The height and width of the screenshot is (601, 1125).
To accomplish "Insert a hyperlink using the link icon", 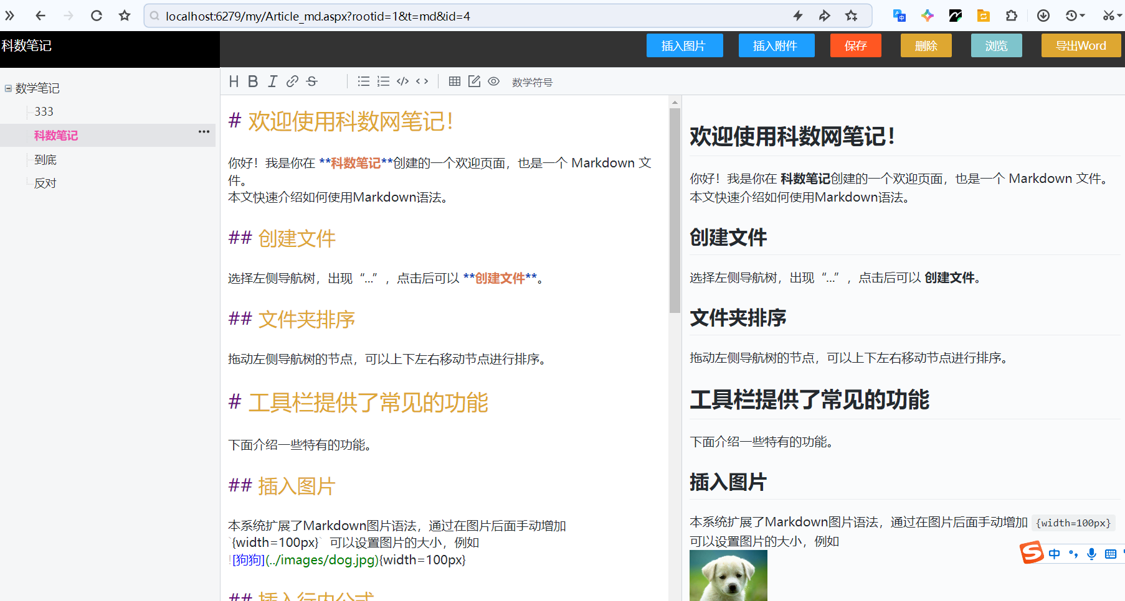I will [x=292, y=82].
